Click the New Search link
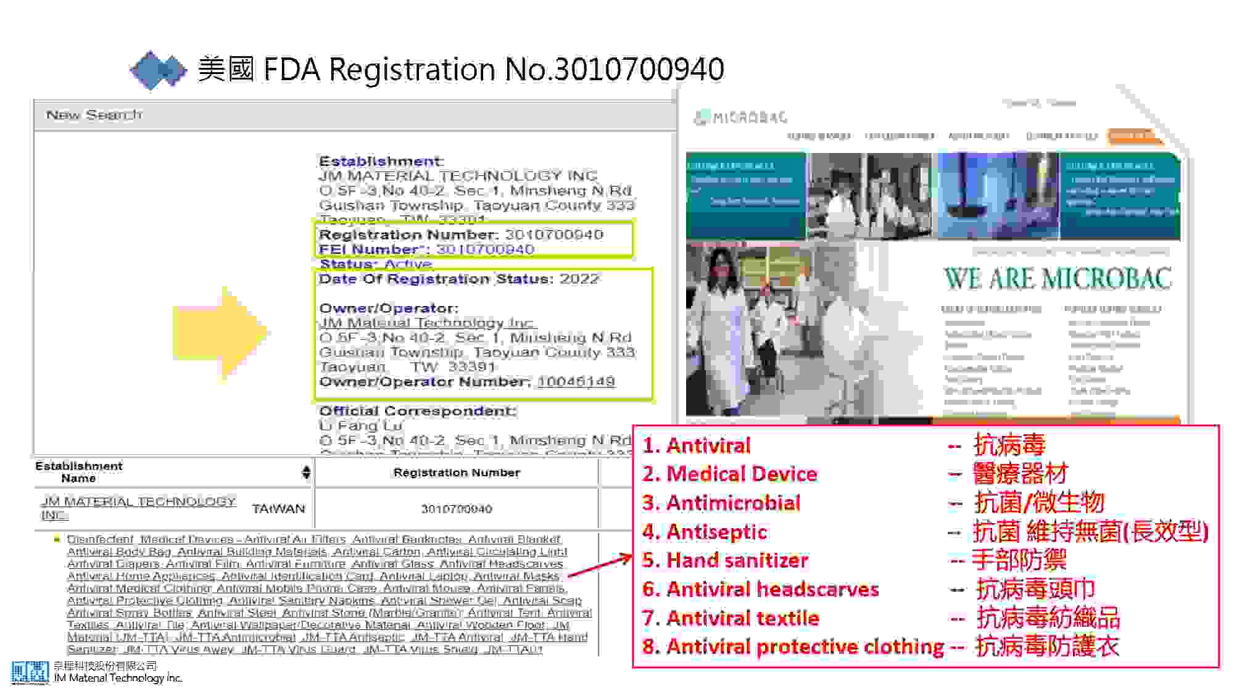The image size is (1234, 694). tap(94, 115)
